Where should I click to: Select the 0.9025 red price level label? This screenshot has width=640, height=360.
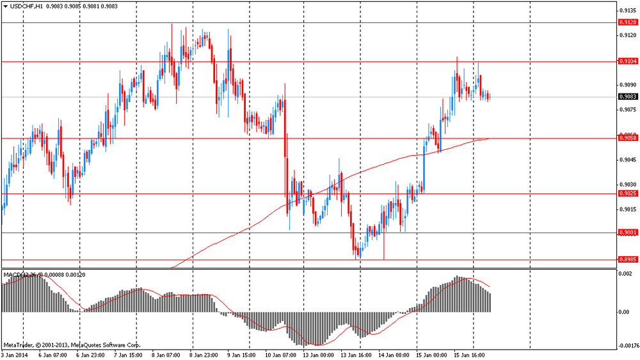[627, 193]
